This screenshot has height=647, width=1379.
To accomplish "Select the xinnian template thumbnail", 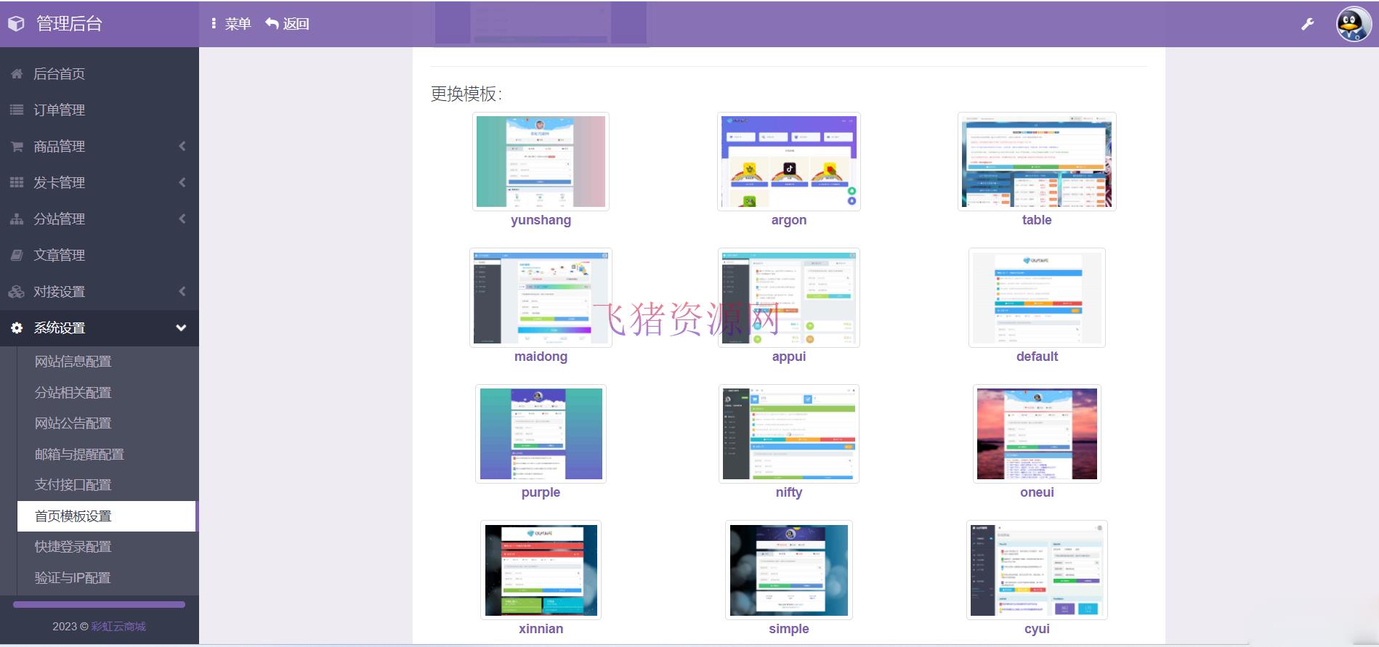I will tap(541, 570).
